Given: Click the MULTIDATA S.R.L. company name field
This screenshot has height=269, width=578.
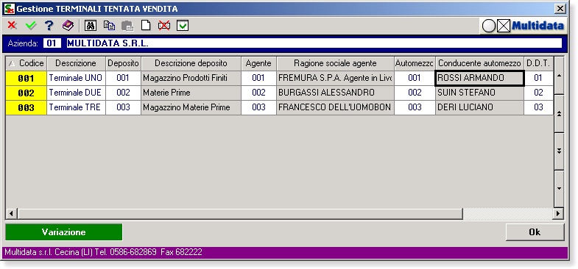Looking at the screenshot, I should click(314, 43).
